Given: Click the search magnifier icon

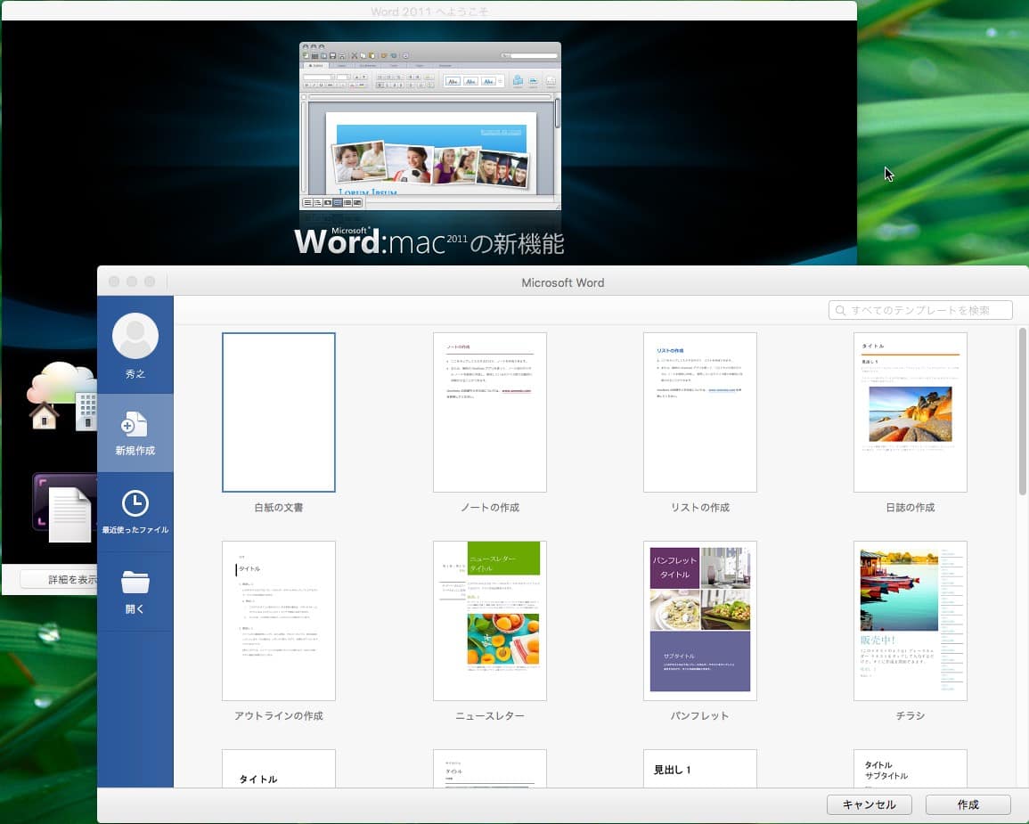Looking at the screenshot, I should pyautogui.click(x=840, y=310).
